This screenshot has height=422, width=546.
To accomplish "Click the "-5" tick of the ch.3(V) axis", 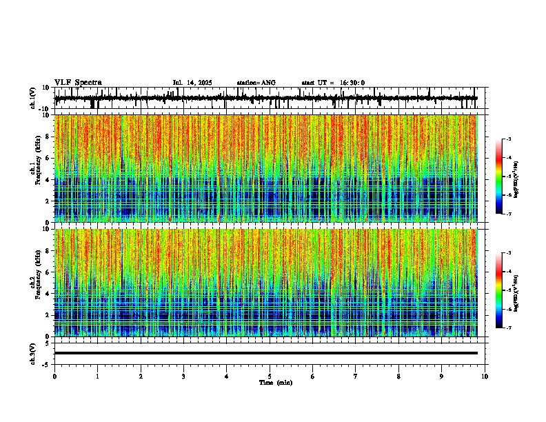I will (46, 365).
